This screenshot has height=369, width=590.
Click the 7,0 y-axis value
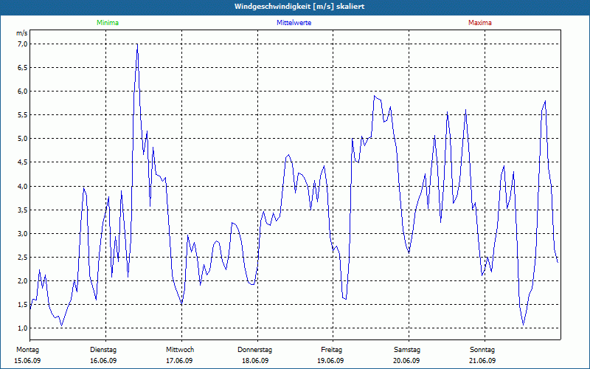click(23, 44)
